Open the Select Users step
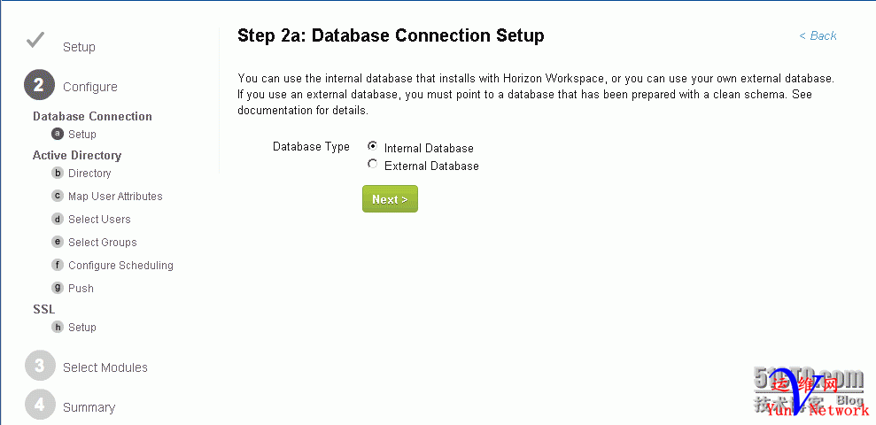Image resolution: width=876 pixels, height=425 pixels. (99, 220)
